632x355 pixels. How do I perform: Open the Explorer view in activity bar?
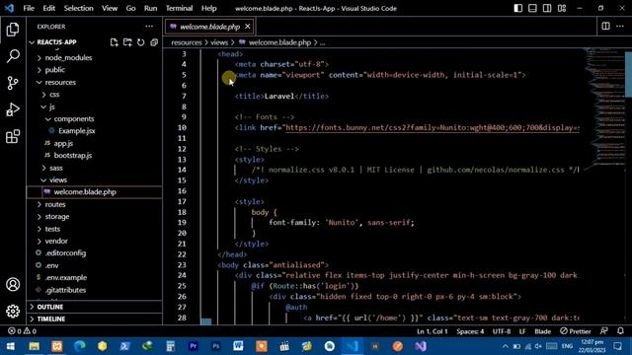point(13,30)
